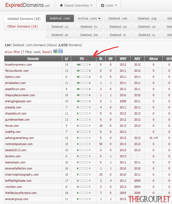Open the Deleted .ca list
172x204 pixels.
118,27
